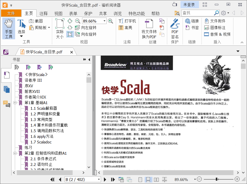Click the Snapshot (截图) camera icon
This screenshot has height=184, width=247.
(x=31, y=21)
